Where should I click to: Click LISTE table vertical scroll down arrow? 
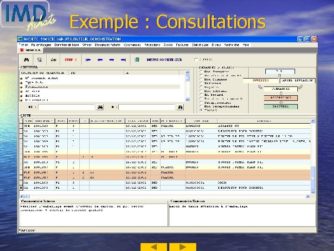click(313, 192)
